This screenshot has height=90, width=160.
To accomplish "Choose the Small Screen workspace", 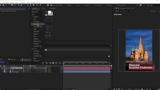I will (98, 5).
